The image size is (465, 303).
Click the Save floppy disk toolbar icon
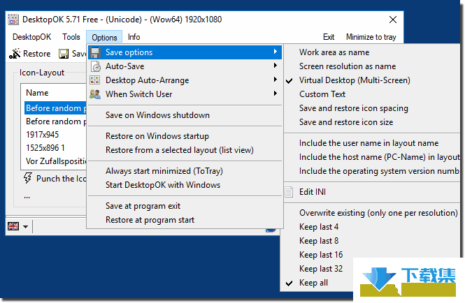tap(64, 54)
